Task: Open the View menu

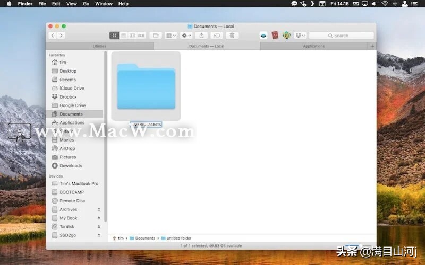Action: click(x=72, y=4)
